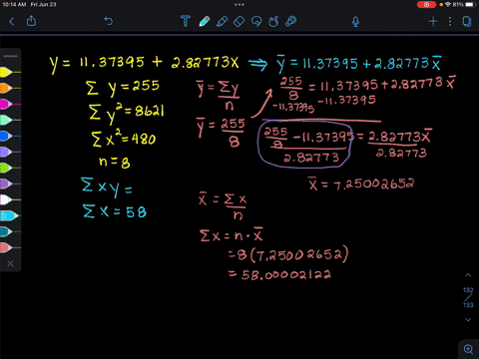Tap the page number 132/133 indicator

(468, 297)
